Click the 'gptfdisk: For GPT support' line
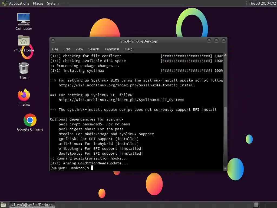Viewport: 277px width, 208px height. [98, 139]
